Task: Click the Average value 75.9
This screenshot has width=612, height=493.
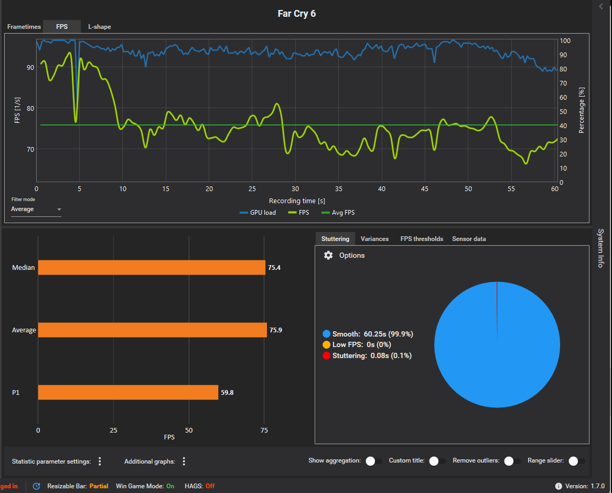Action: 275,330
